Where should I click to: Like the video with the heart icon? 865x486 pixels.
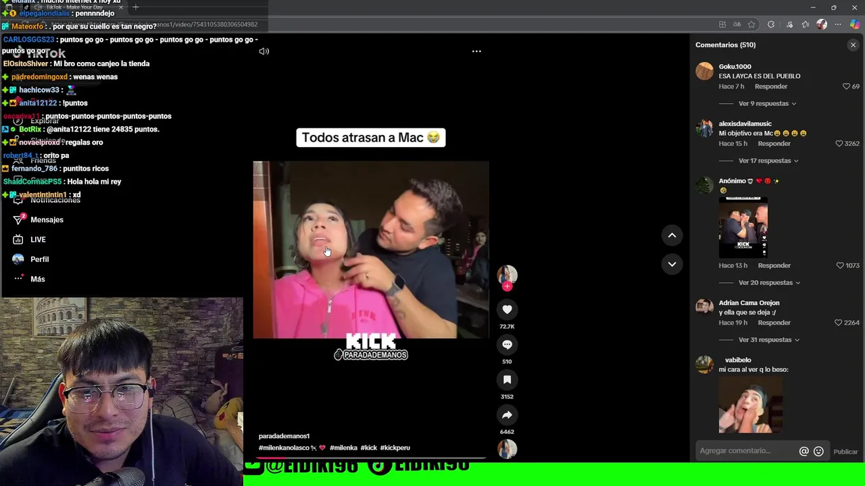[507, 309]
